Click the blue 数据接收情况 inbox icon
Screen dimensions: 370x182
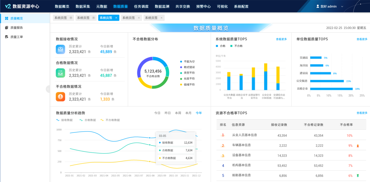coord(60,49)
